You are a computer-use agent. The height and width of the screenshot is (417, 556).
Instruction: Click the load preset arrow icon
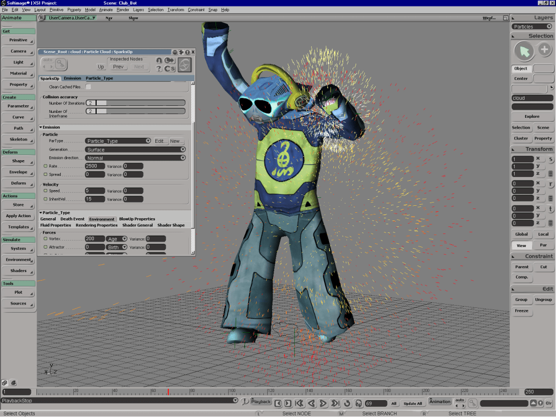pos(169,60)
